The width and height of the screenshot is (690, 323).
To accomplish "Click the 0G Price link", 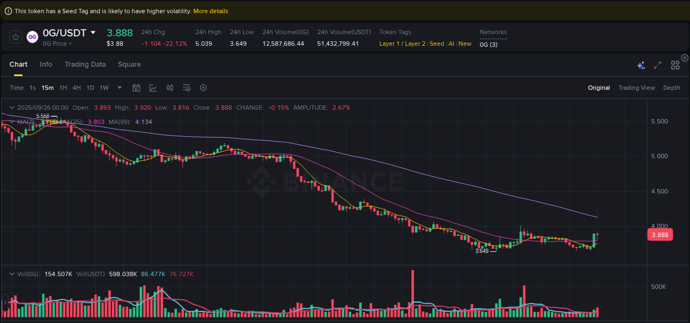I will point(57,44).
